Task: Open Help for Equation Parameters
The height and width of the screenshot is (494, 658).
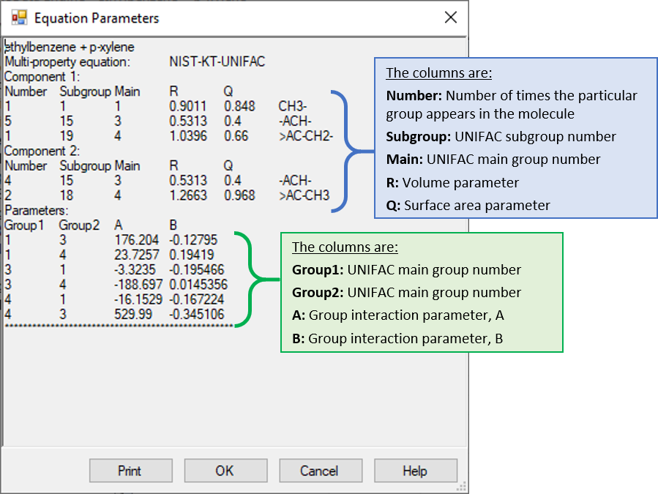Action: tap(415, 471)
